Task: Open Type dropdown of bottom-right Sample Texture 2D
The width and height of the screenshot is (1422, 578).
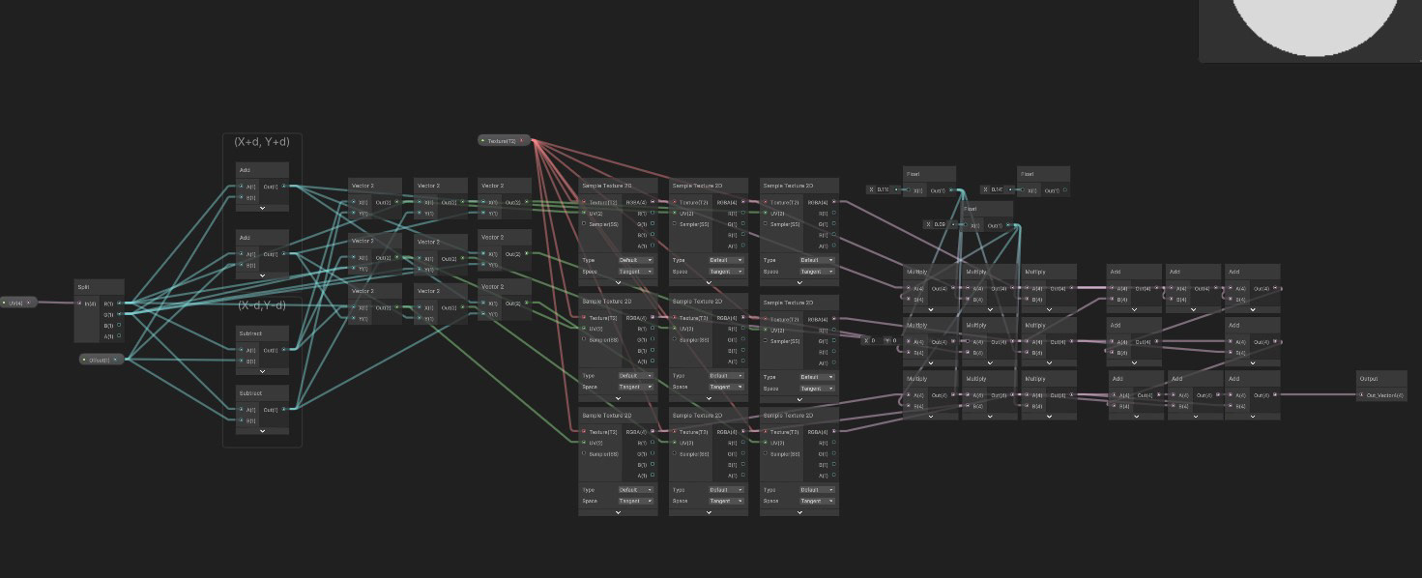Action: 818,490
